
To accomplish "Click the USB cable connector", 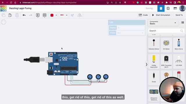I will (34, 60).
